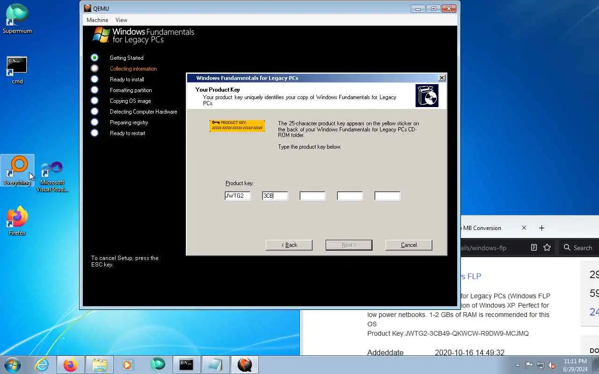Screen dimensions: 599x374
Task: Focus the third product key box
Action: point(312,196)
